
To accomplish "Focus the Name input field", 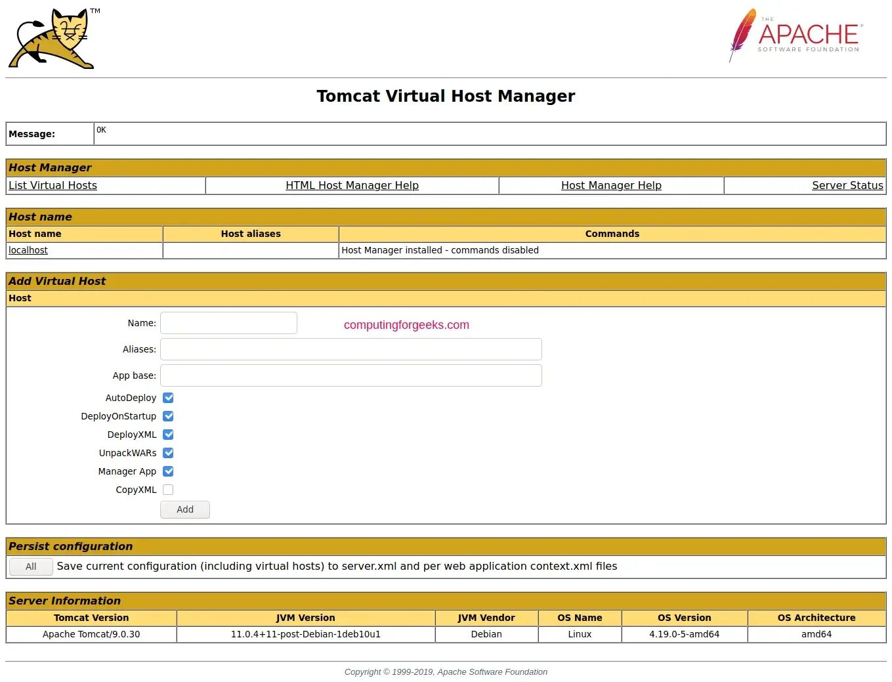I will (x=228, y=323).
